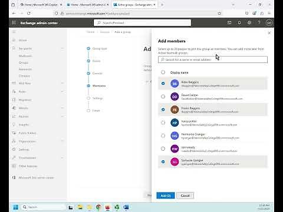Open Home in the sidebar

(22, 40)
